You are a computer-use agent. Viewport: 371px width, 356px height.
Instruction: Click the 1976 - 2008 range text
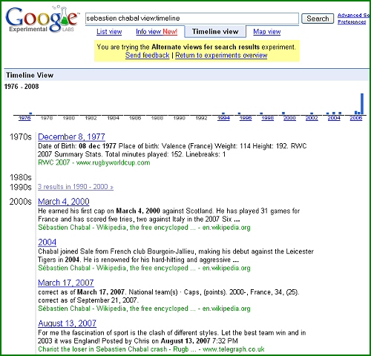22,87
